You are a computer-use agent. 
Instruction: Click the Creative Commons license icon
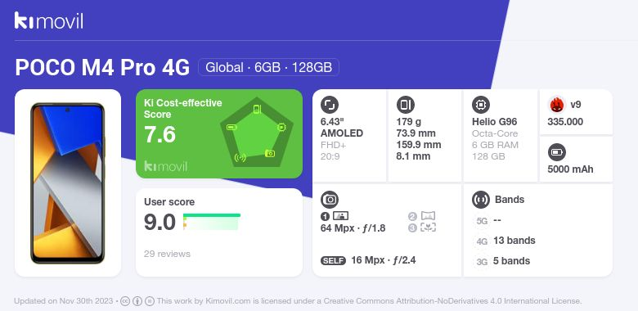click(x=125, y=301)
